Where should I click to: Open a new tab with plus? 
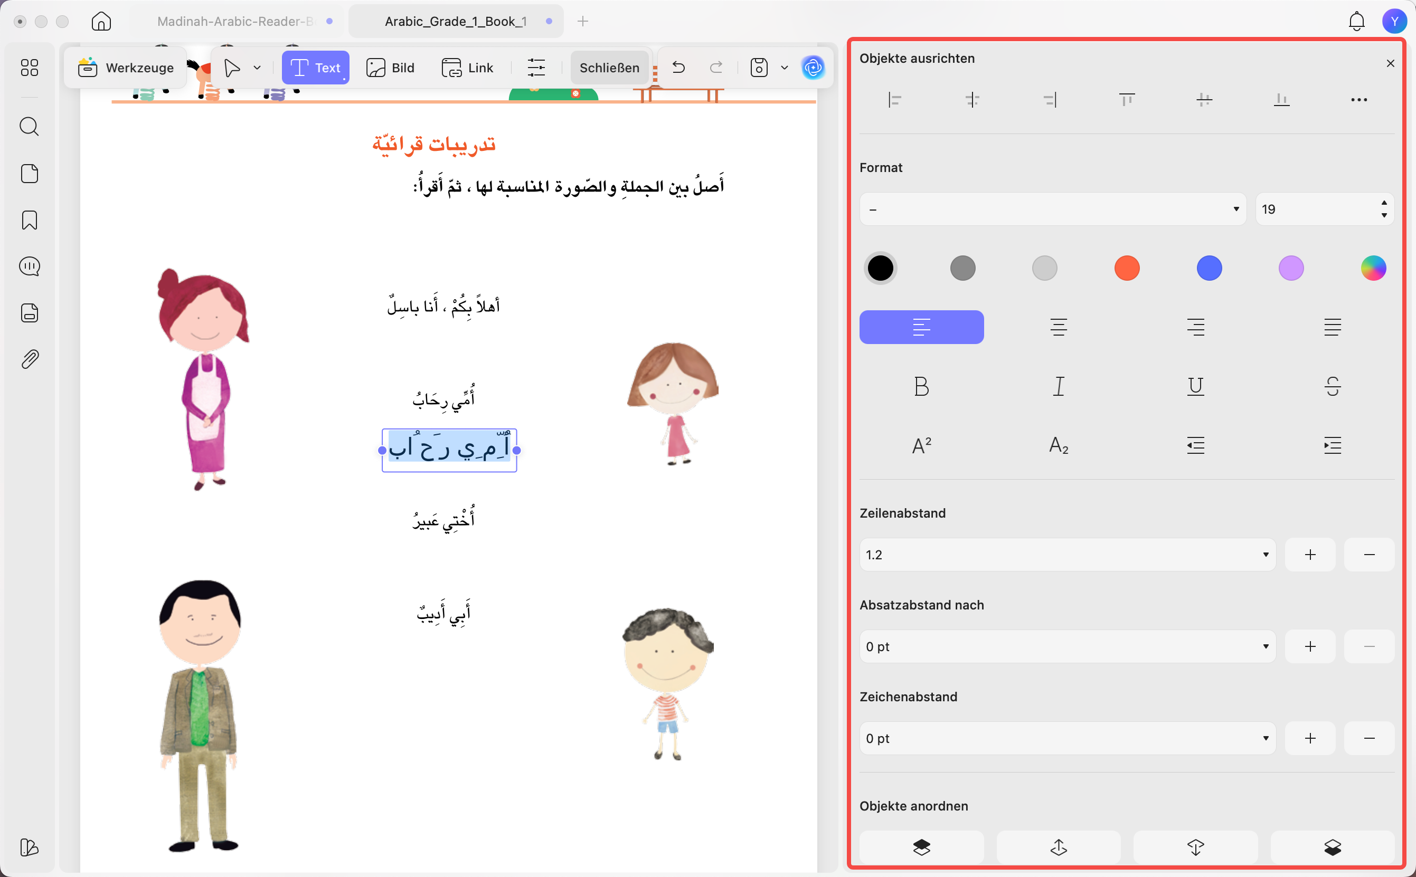[583, 22]
